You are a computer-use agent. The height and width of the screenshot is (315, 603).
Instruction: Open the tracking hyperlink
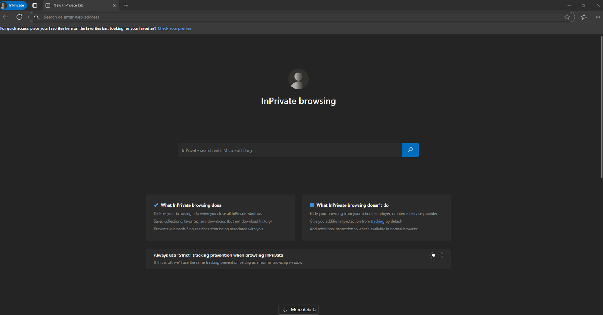[x=377, y=222]
